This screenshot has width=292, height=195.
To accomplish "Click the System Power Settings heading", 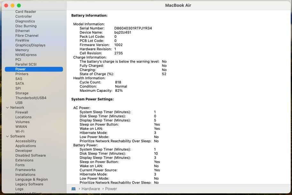I will (92, 99).
